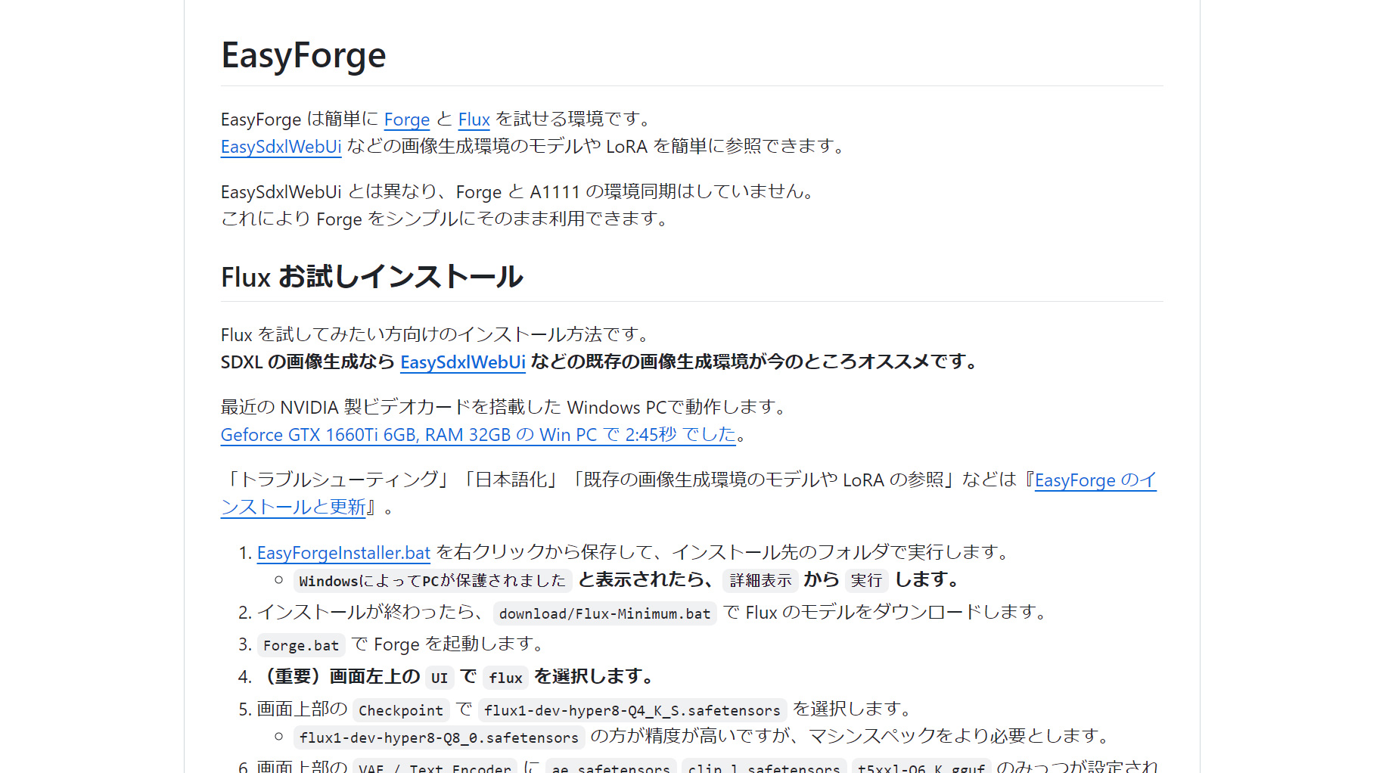Viewport: 1373px width, 773px height.
Task: Open the Flux link in the intro sentence
Action: [x=474, y=120]
